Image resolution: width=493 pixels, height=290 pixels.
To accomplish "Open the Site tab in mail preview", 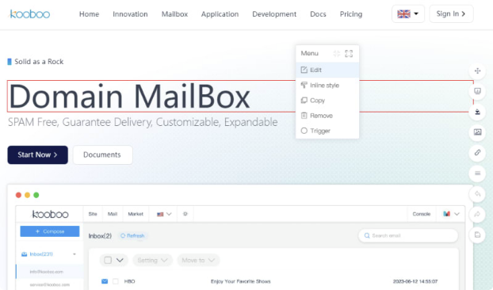I will click(93, 214).
